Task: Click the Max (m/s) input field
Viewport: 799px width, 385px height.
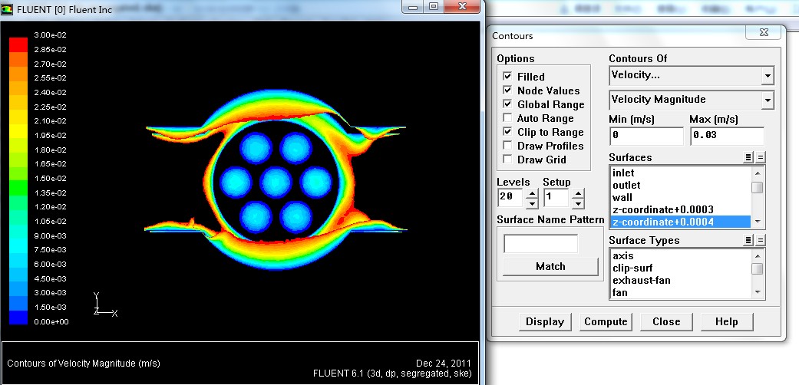Action: tap(726, 136)
